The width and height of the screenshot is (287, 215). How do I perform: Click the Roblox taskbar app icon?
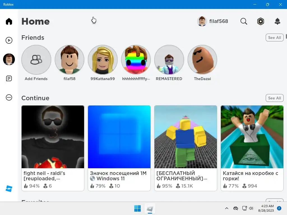click(x=150, y=208)
